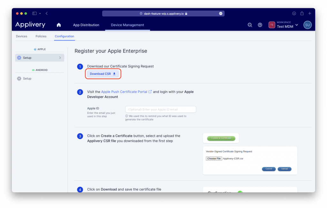The image size is (327, 208).
Task: Click the browser back arrow
Action: (x=47, y=13)
